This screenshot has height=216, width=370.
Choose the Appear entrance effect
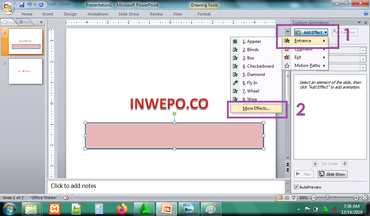256,41
